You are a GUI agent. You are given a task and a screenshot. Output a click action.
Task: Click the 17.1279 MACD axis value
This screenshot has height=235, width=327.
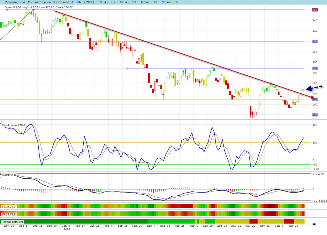coord(318,174)
